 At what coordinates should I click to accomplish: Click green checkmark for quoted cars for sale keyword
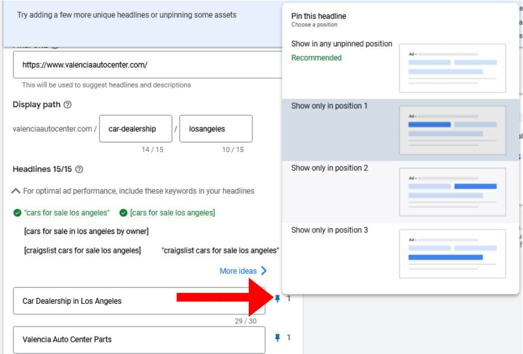tap(17, 213)
